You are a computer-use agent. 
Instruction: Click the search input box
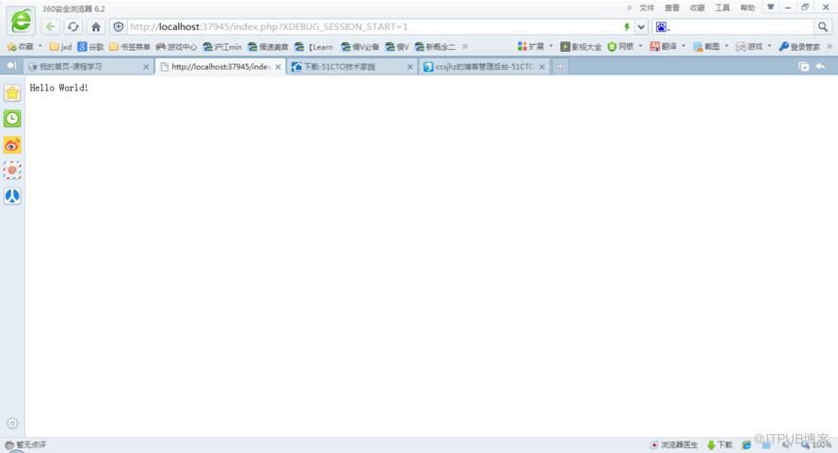pos(743,26)
